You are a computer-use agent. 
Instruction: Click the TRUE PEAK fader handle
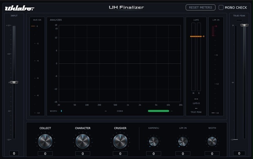point(244,25)
